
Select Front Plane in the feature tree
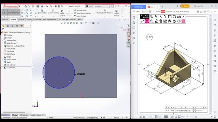click(10, 49)
